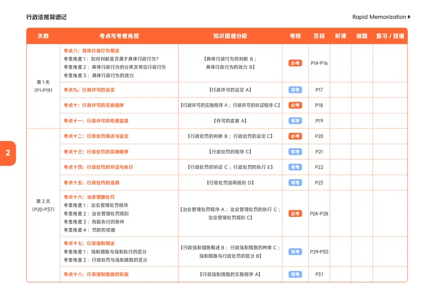The width and height of the screenshot is (434, 307).
Task: Click page number P17
Action: [x=319, y=90]
